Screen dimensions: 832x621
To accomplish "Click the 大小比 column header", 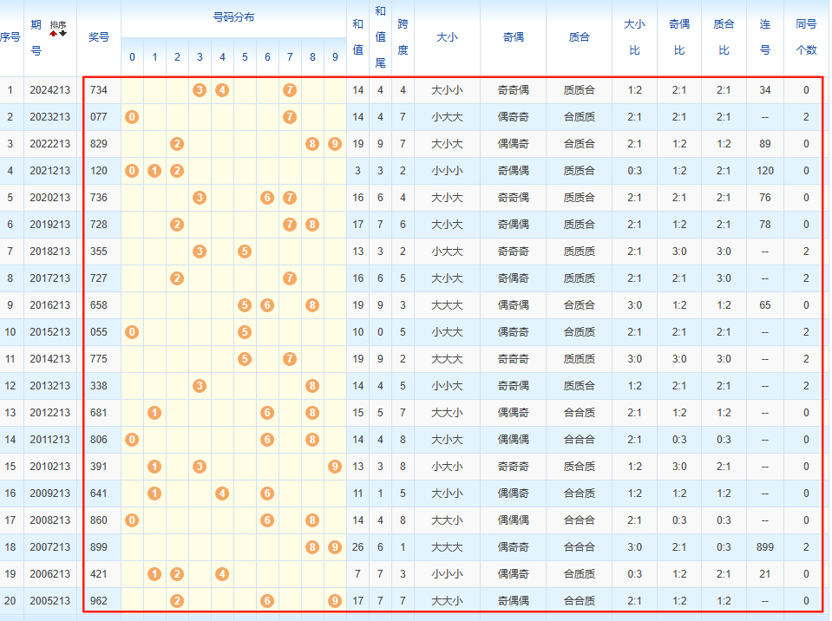I will [x=634, y=37].
